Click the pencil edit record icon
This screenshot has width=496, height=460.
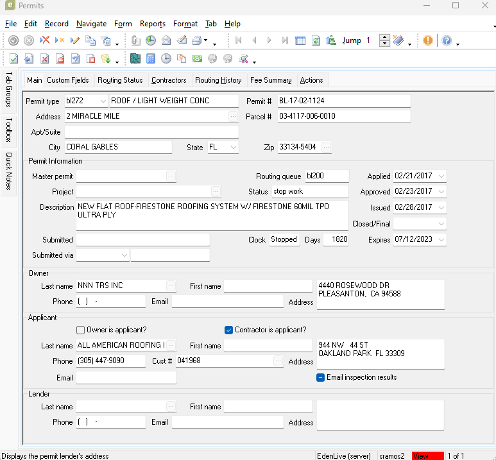[x=75, y=40]
